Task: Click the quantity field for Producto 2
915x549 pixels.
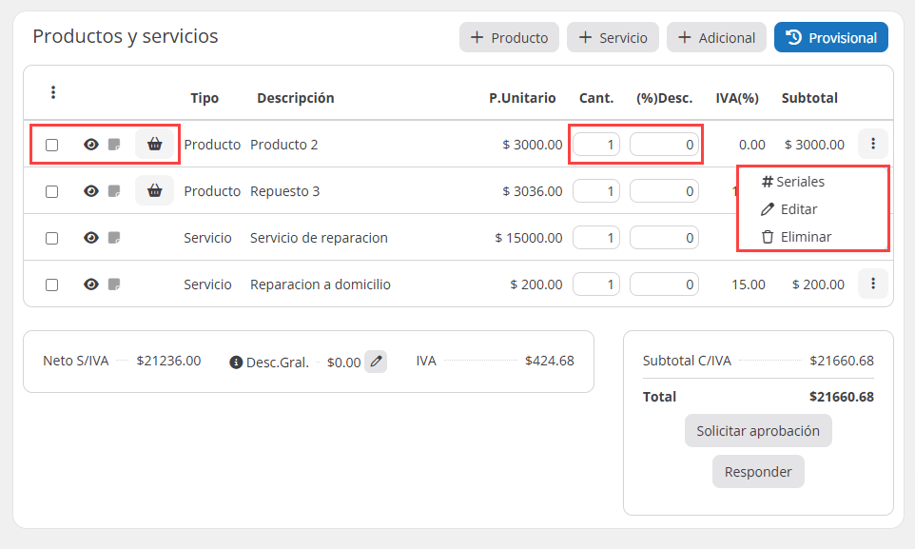Action: (x=596, y=145)
